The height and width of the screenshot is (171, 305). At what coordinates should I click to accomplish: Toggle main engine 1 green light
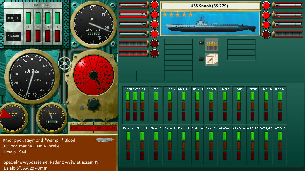tap(28, 18)
